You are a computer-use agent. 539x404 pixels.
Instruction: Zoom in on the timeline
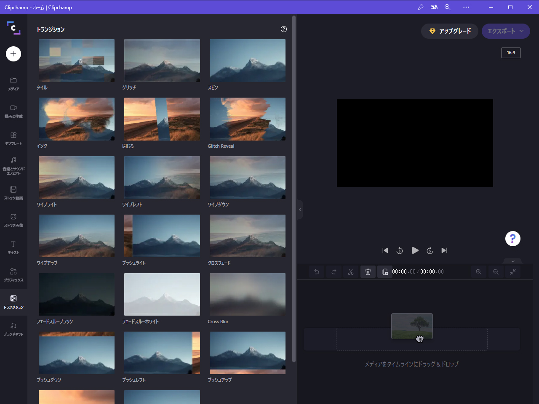479,272
